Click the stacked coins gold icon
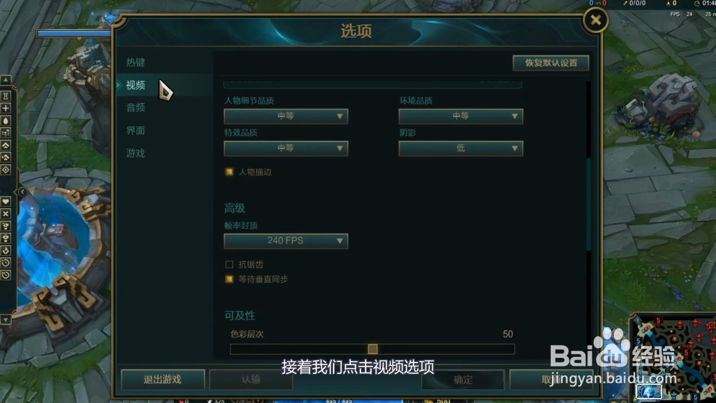The width and height of the screenshot is (716, 403). coord(5,133)
